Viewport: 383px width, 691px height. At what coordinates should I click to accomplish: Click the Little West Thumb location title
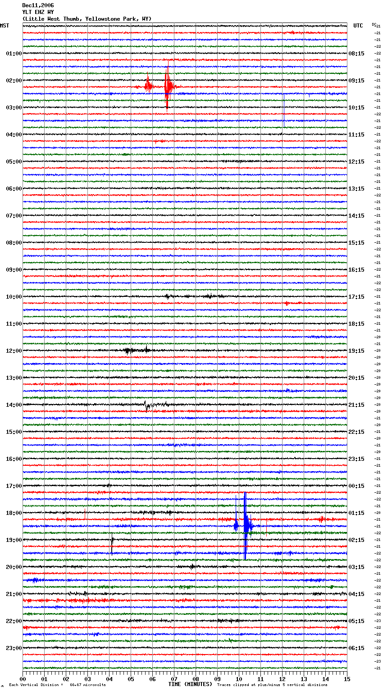87,19
